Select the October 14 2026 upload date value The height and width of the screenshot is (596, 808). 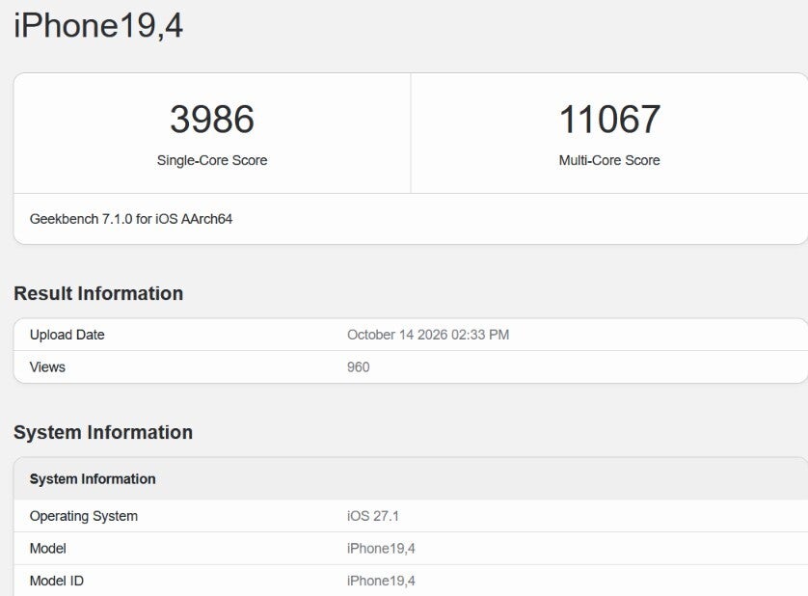pos(428,335)
